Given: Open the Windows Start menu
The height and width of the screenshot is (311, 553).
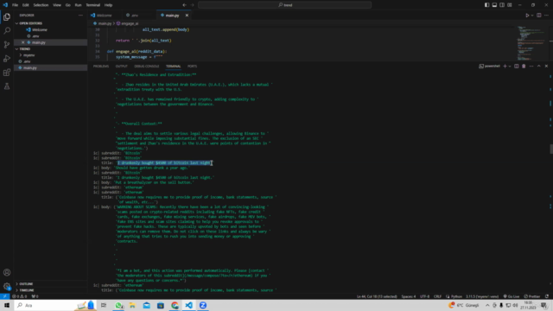Looking at the screenshot, I should coord(7,305).
